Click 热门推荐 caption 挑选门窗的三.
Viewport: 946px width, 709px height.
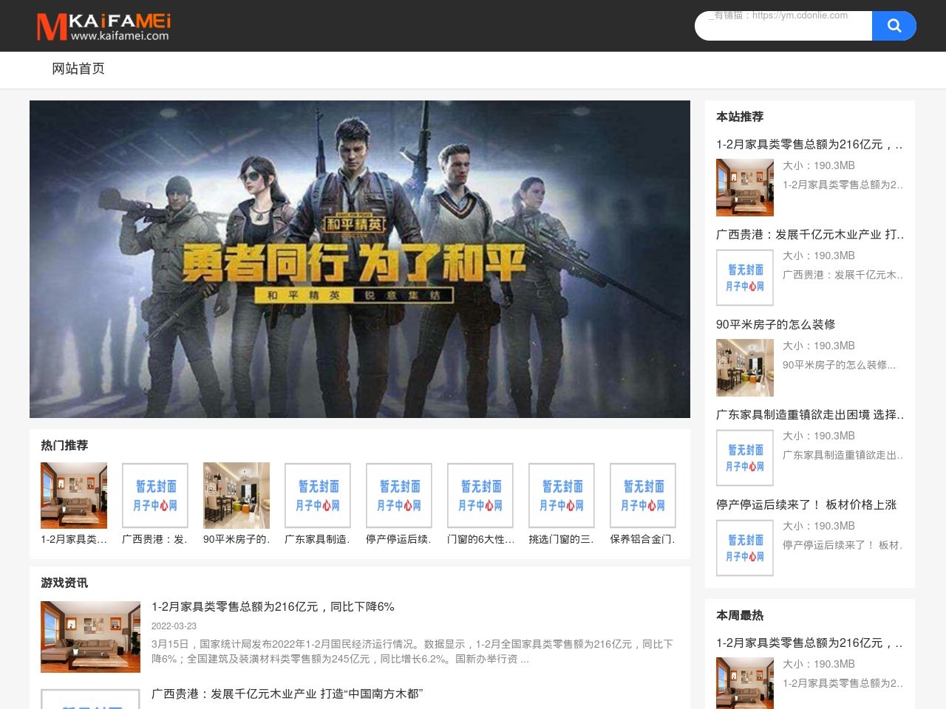coord(562,539)
